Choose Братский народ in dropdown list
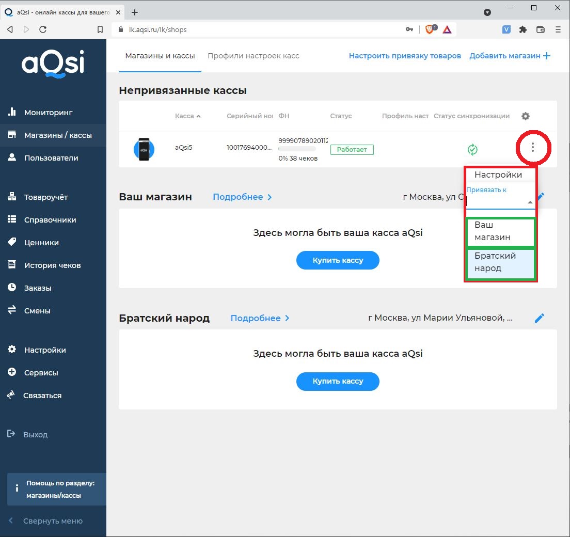This screenshot has width=570, height=537. coord(500,262)
